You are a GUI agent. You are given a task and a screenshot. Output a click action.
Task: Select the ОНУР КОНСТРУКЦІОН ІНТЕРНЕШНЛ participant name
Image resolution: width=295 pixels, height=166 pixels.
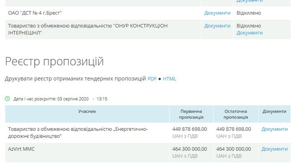88,29
